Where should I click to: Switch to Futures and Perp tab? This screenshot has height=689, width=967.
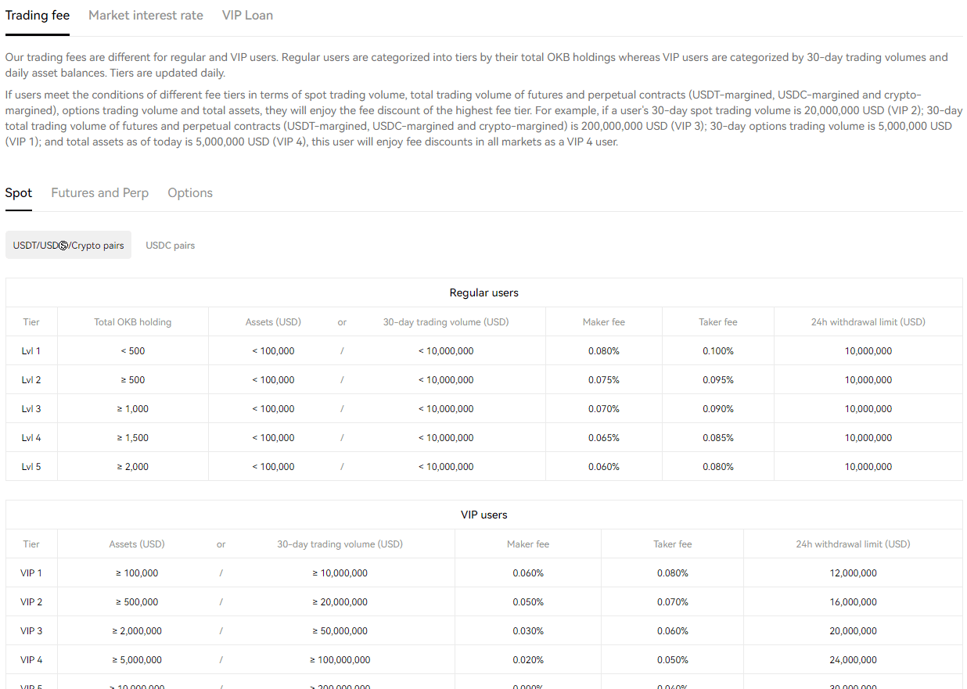(99, 193)
